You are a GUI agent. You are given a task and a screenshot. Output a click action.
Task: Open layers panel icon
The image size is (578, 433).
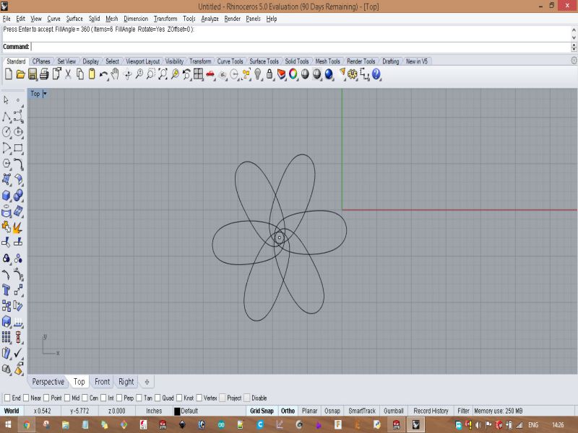[x=281, y=74]
